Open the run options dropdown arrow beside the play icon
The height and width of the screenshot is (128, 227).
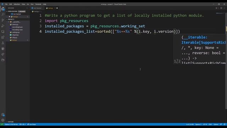(x=218, y=8)
